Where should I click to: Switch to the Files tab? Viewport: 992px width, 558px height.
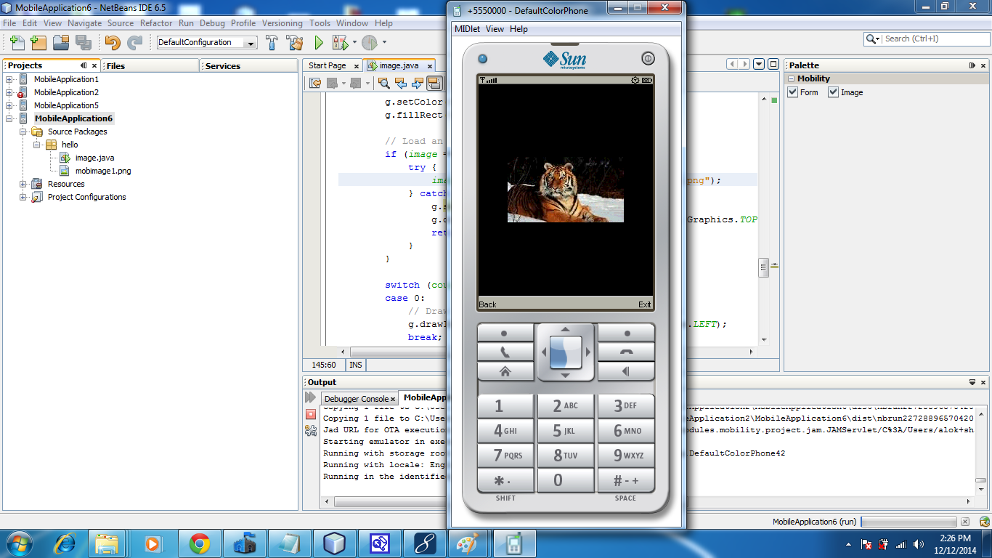pyautogui.click(x=116, y=65)
